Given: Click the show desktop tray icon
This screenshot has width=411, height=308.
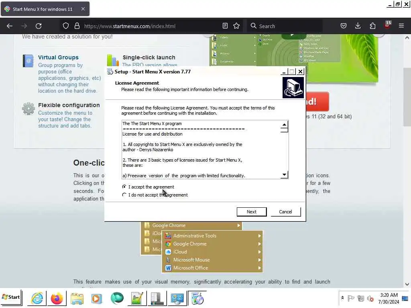Looking at the screenshot, I should [405, 298].
